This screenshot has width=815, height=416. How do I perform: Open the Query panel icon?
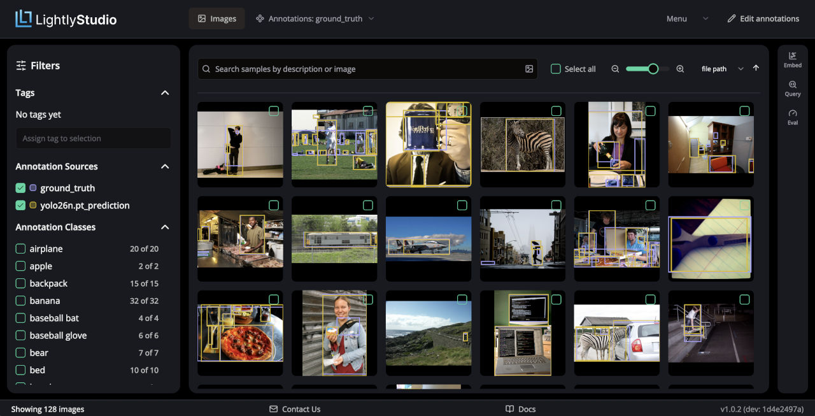(793, 84)
